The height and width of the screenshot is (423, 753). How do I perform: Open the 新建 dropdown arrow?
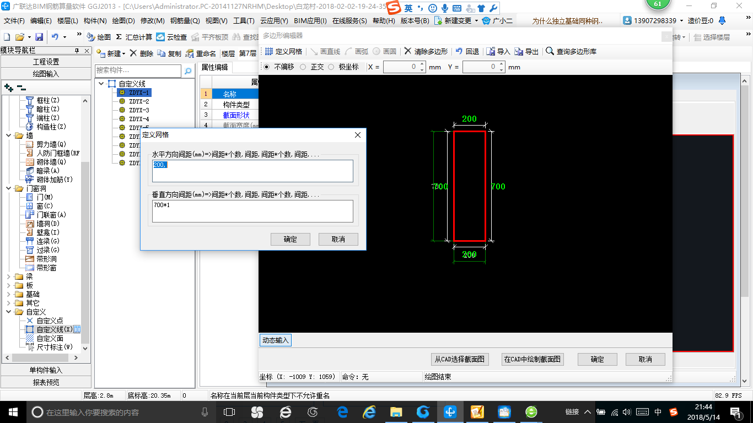pos(123,54)
